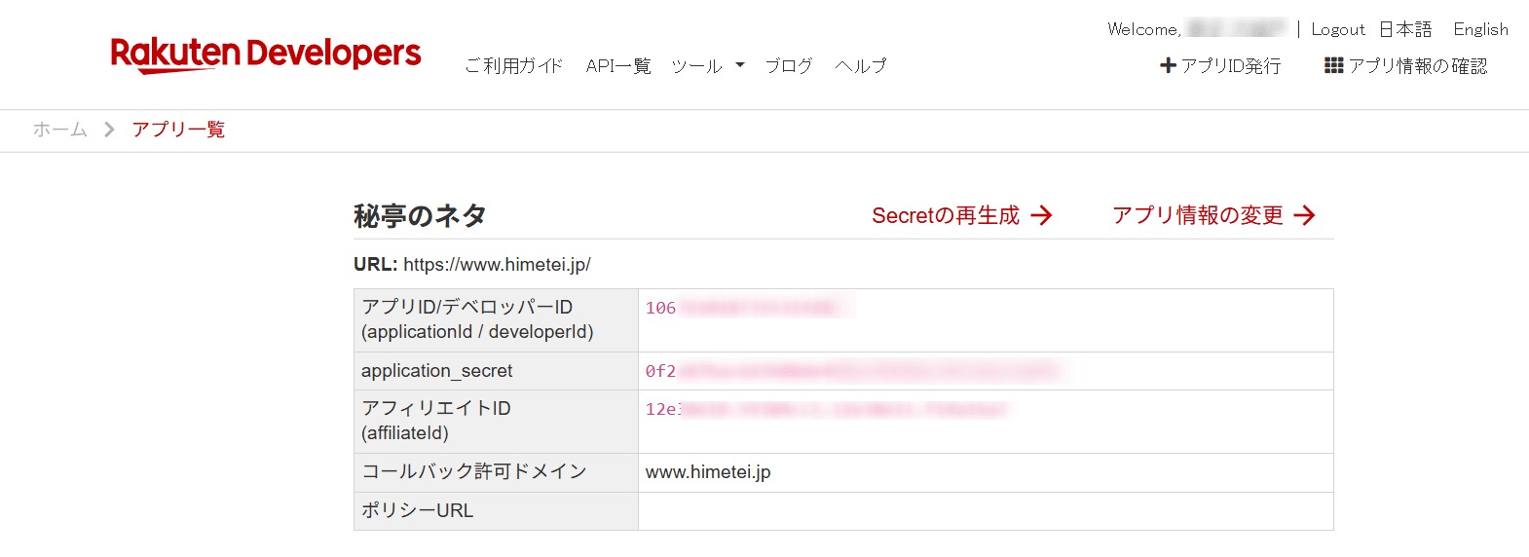This screenshot has width=1529, height=557.
Task: Expand the ツール dropdown menu
Action: pyautogui.click(x=708, y=66)
